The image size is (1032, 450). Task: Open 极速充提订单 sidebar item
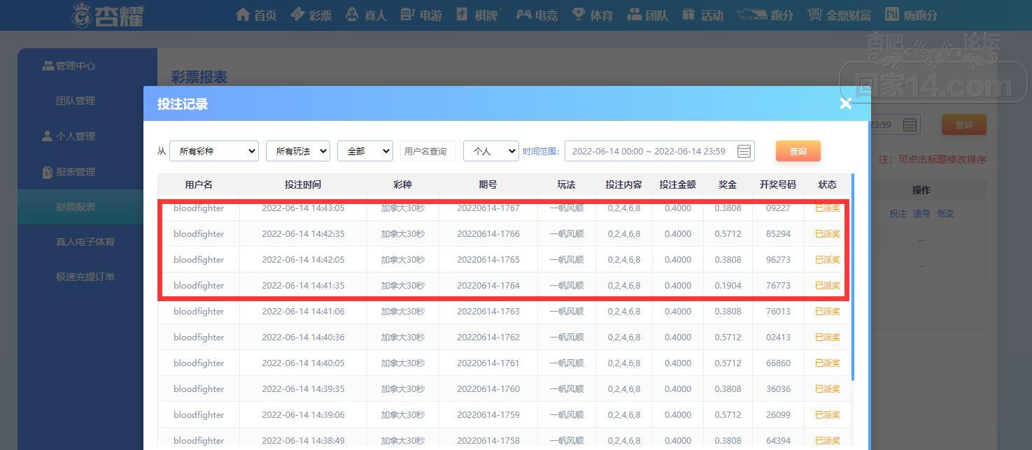[85, 277]
